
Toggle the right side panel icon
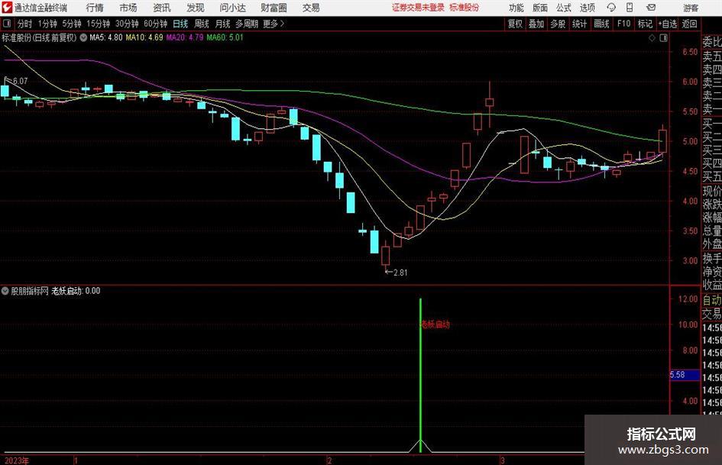663,38
